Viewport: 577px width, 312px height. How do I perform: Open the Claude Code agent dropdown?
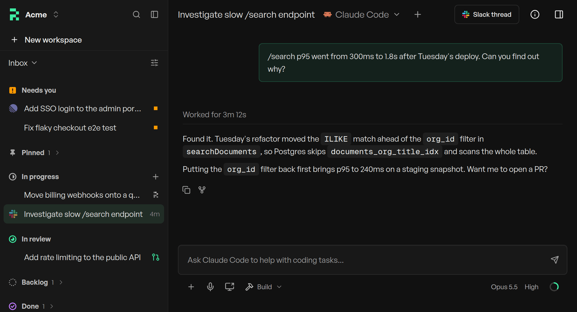[362, 14]
